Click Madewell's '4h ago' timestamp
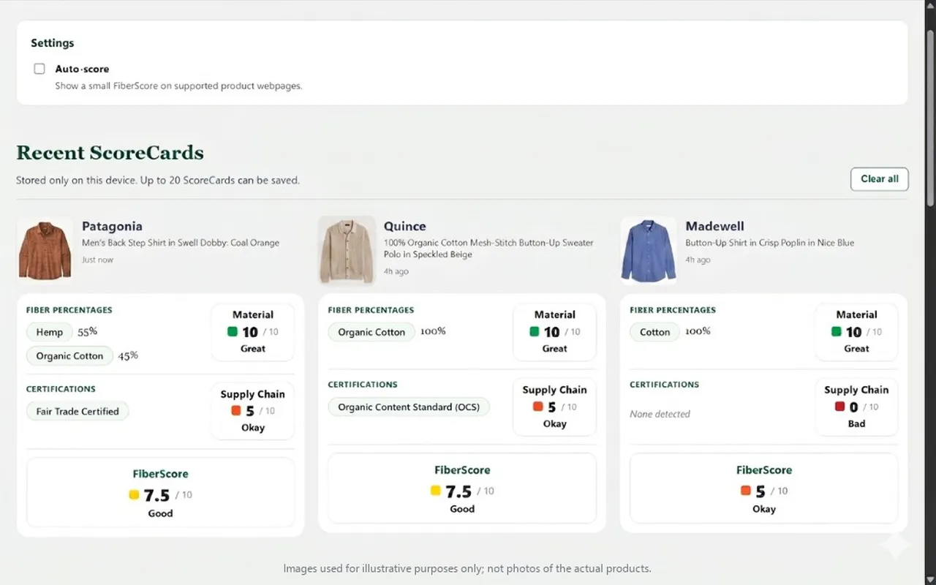The height and width of the screenshot is (585, 936). point(698,260)
